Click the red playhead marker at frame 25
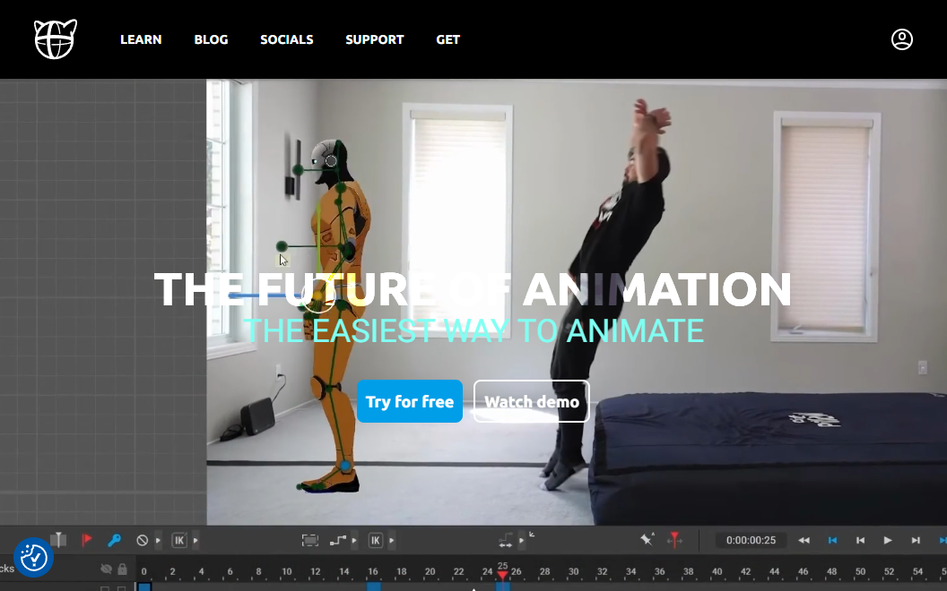The height and width of the screenshot is (591, 947). [x=502, y=574]
